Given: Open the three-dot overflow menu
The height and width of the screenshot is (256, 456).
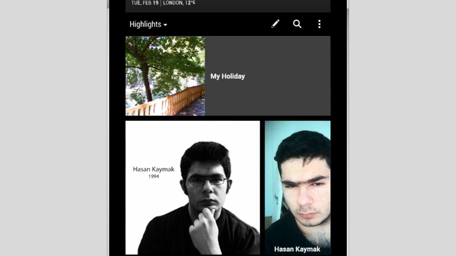Looking at the screenshot, I should (319, 24).
